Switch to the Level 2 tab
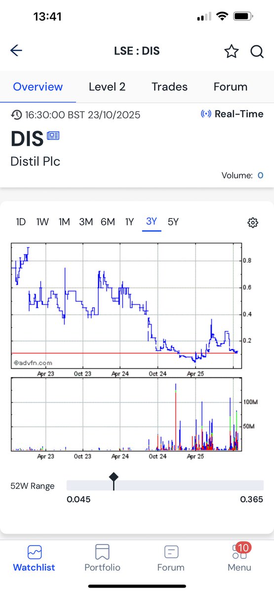Viewport: 274px width, 593px height. pos(107,87)
